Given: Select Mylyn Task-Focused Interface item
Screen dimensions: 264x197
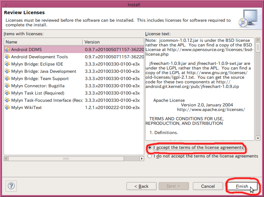Looking at the screenshot, I should [x=47, y=100].
